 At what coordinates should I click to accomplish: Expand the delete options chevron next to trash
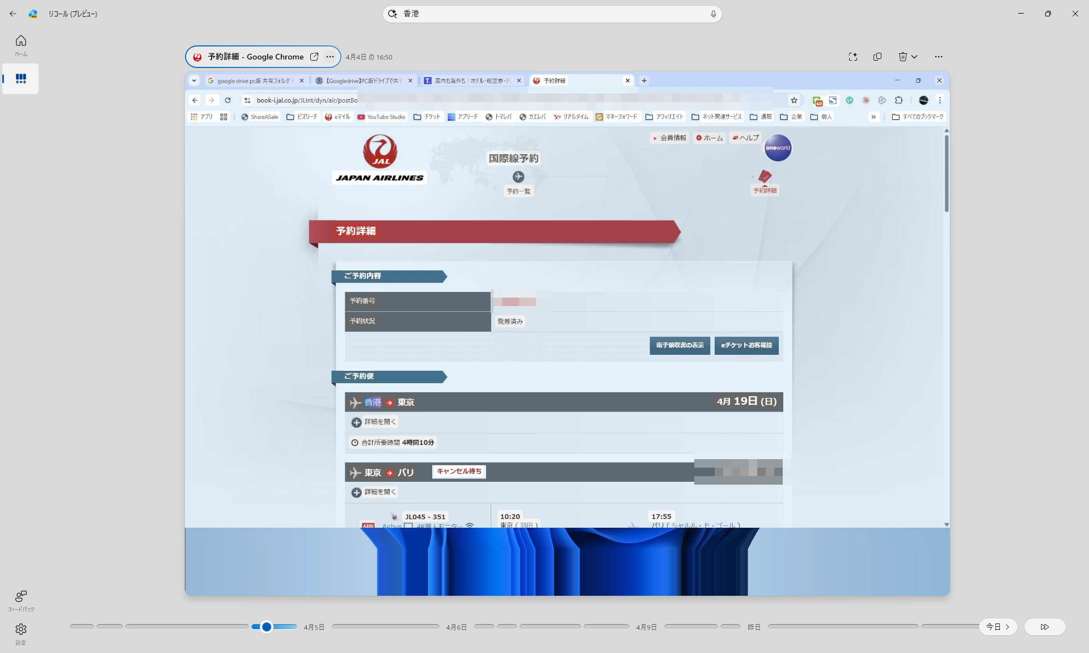click(x=914, y=57)
